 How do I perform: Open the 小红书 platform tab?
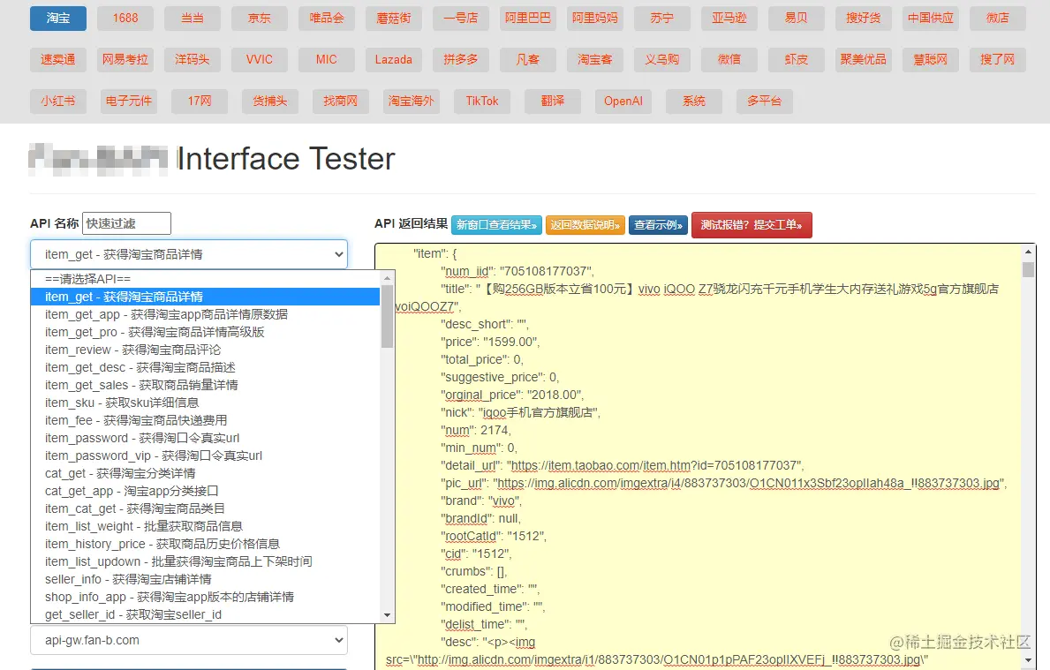tap(58, 101)
